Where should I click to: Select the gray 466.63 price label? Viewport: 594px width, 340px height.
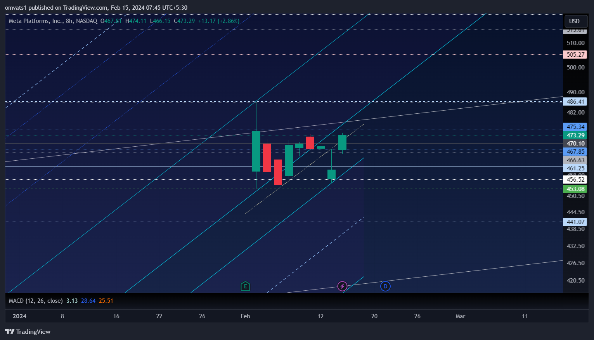pos(575,160)
